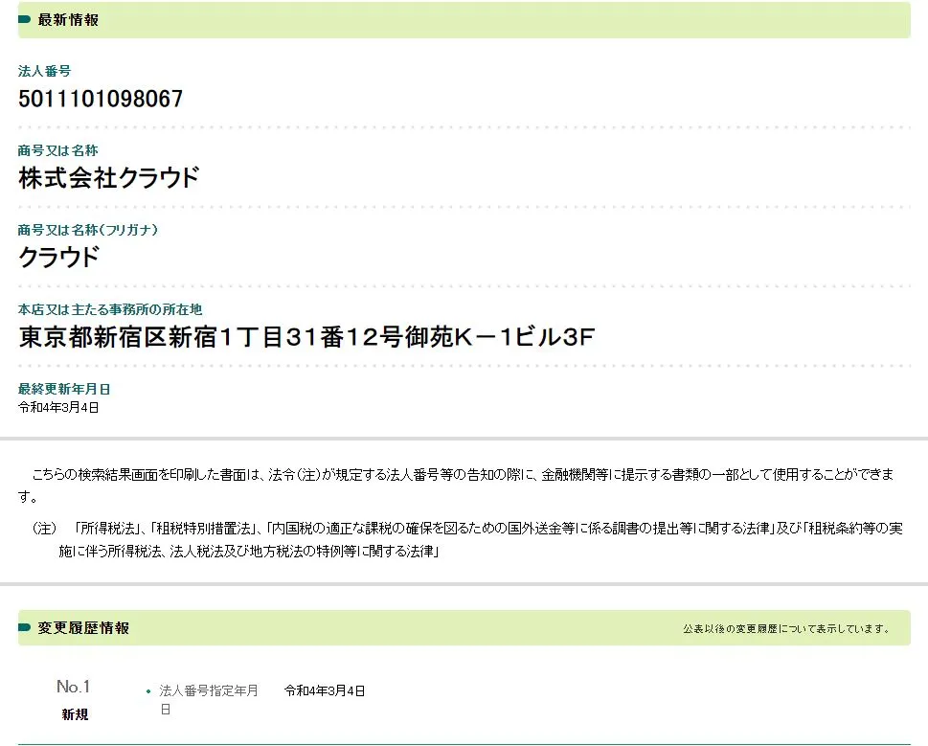This screenshot has width=928, height=746.
Task: Click the 法人番号 field label
Action: tap(44, 71)
